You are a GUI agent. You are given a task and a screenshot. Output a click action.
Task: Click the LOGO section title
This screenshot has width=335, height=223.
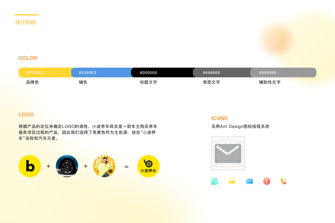point(26,114)
